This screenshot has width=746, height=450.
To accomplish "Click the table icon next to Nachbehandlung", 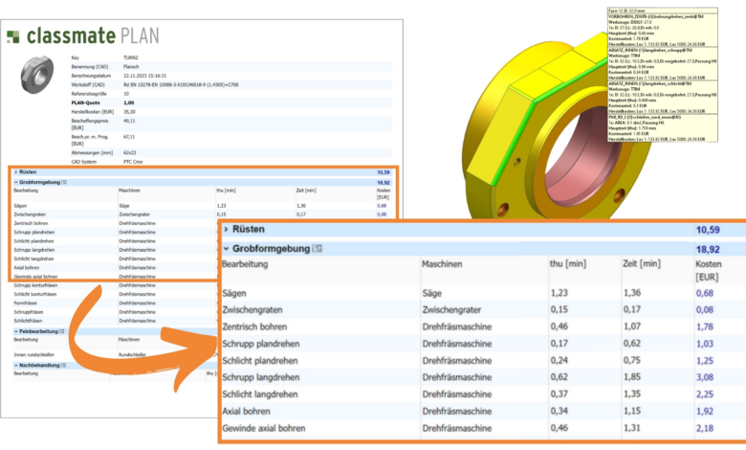I will [x=63, y=365].
